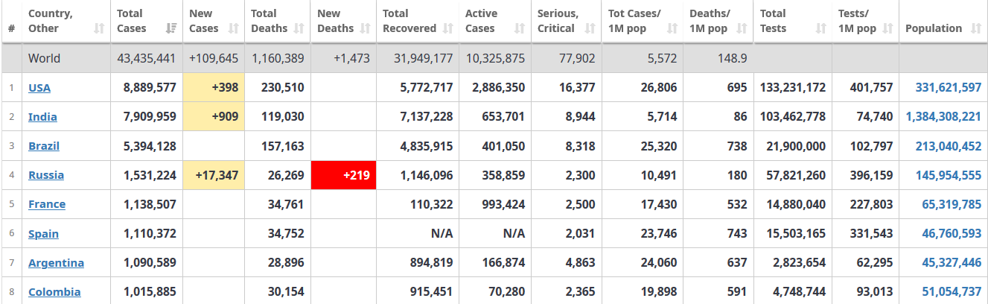Sort table by Total Deaths arrows
Image resolution: width=988 pixels, height=304 pixels.
[299, 28]
